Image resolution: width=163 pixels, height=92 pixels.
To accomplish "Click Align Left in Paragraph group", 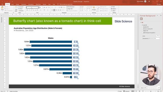I will click(52, 10).
